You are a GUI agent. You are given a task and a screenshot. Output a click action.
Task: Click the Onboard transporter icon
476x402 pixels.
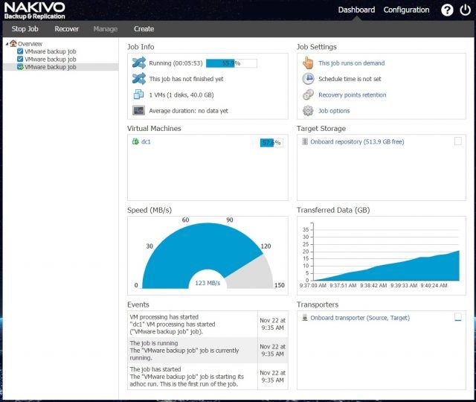click(x=305, y=318)
